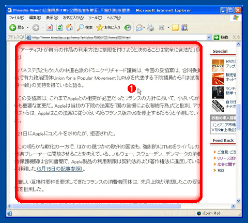
Task: Click the リンク links toolbar label
Action: (236, 37)
